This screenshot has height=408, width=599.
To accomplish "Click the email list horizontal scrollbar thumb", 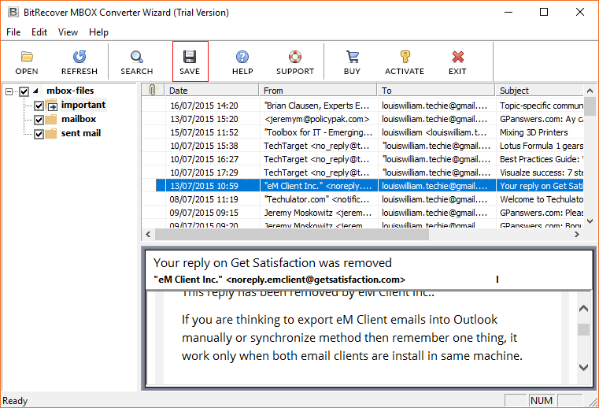I will coord(292,235).
